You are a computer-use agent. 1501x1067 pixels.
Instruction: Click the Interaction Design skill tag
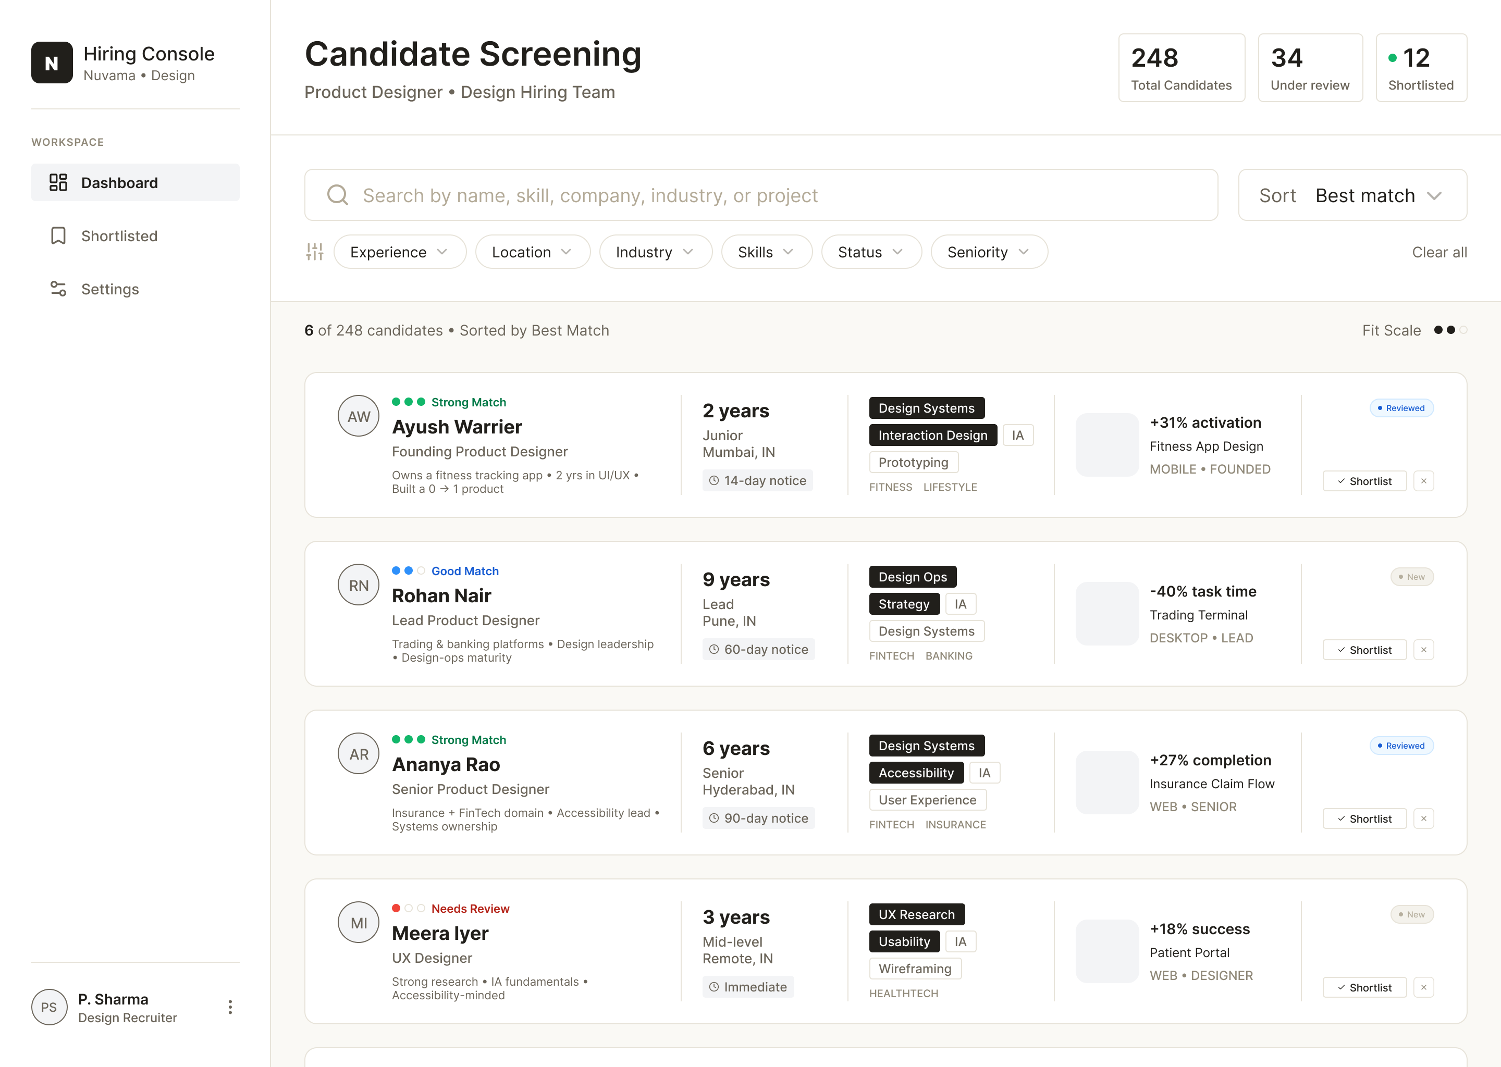(932, 435)
